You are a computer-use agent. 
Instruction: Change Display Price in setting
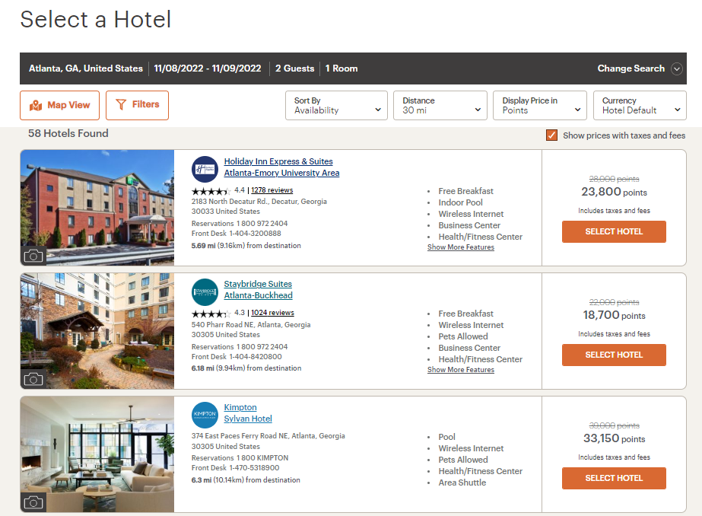click(539, 105)
